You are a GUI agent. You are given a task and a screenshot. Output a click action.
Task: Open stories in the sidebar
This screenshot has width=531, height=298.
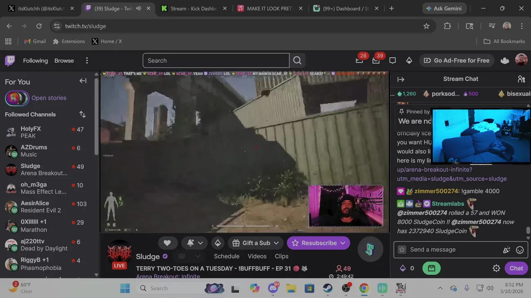[x=36, y=98]
